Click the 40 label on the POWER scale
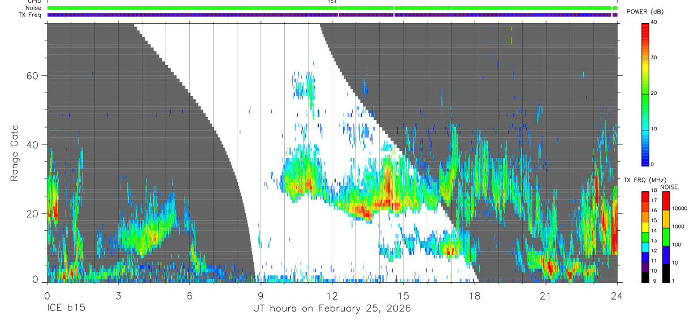Screen dimensions: 694x320 654,23
